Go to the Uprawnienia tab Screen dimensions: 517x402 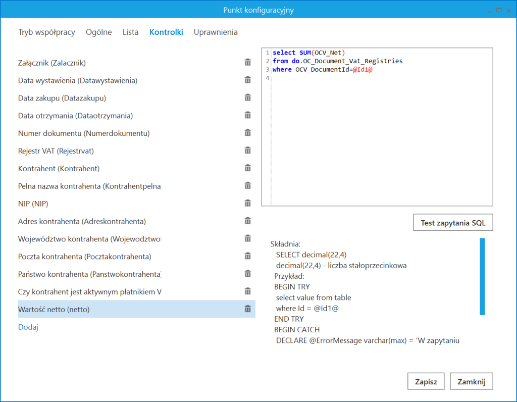tap(216, 32)
